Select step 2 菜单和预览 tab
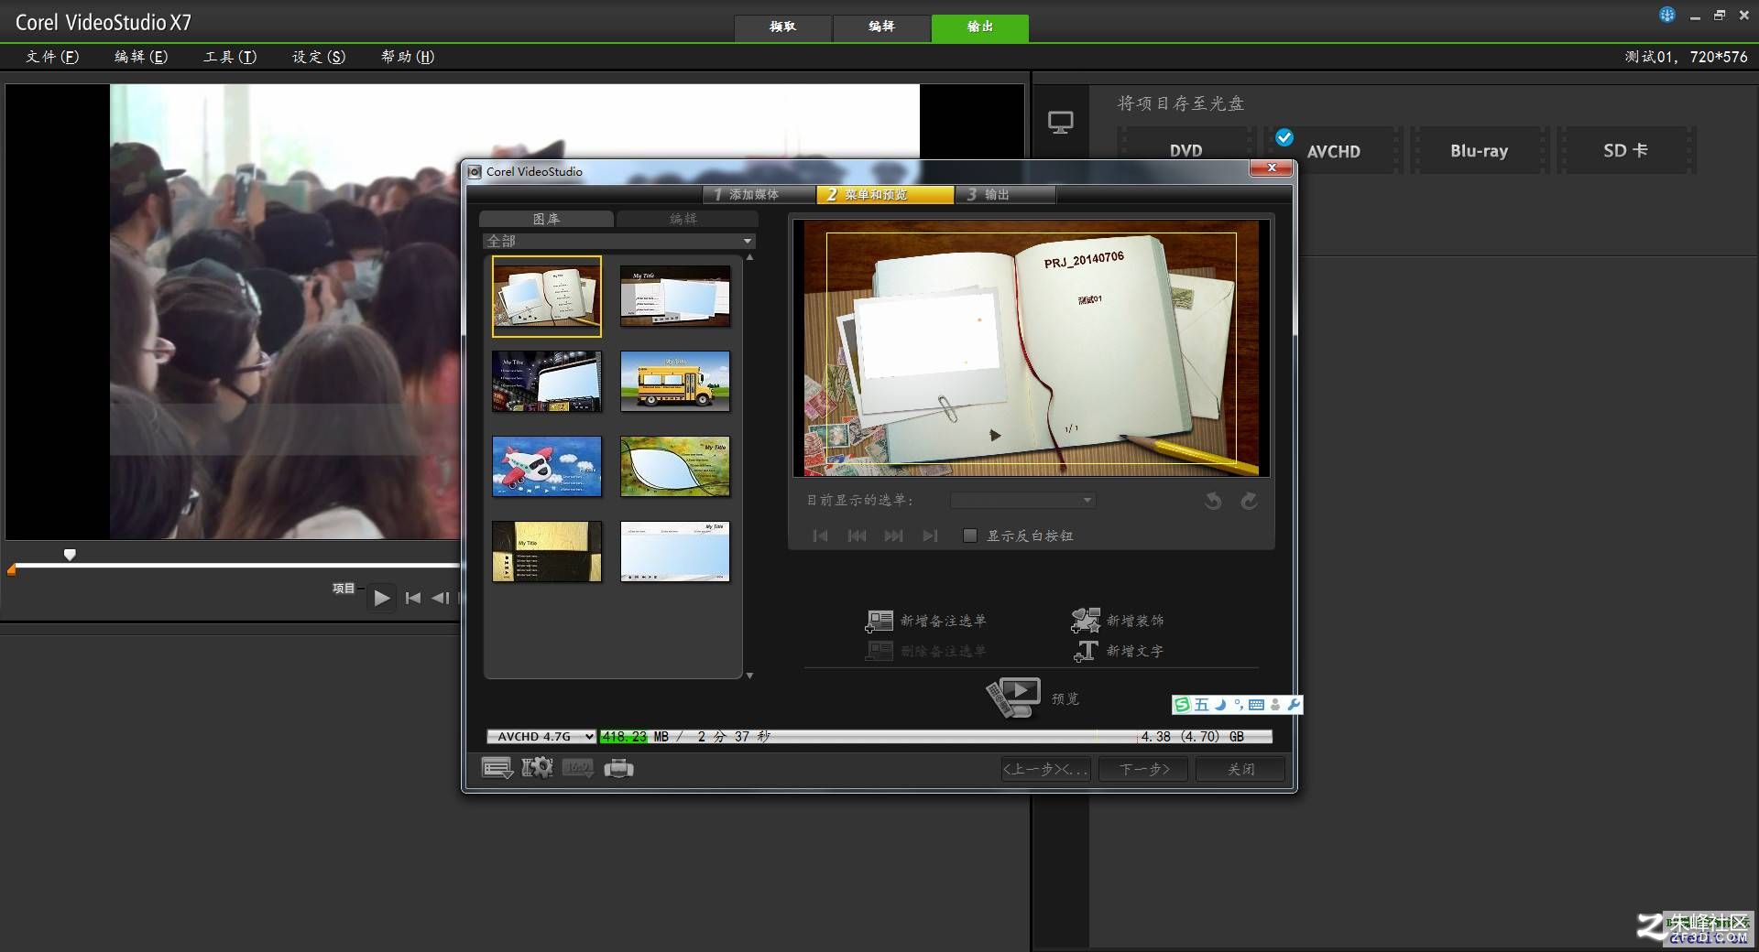 point(885,195)
